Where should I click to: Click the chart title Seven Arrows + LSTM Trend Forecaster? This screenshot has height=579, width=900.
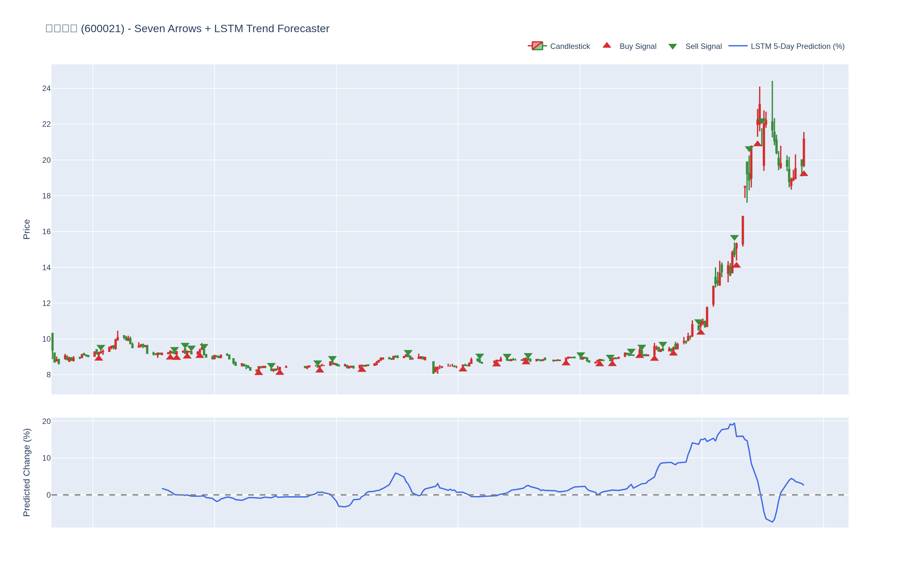[187, 29]
